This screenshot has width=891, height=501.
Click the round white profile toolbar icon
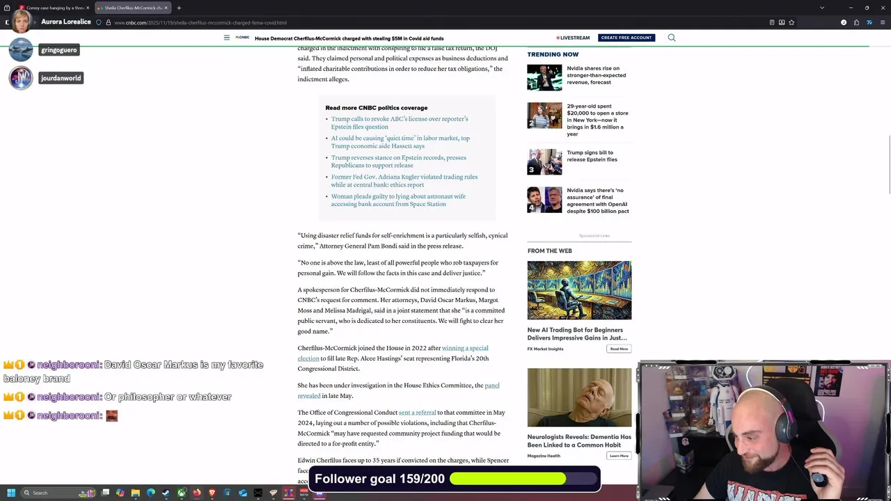(844, 22)
